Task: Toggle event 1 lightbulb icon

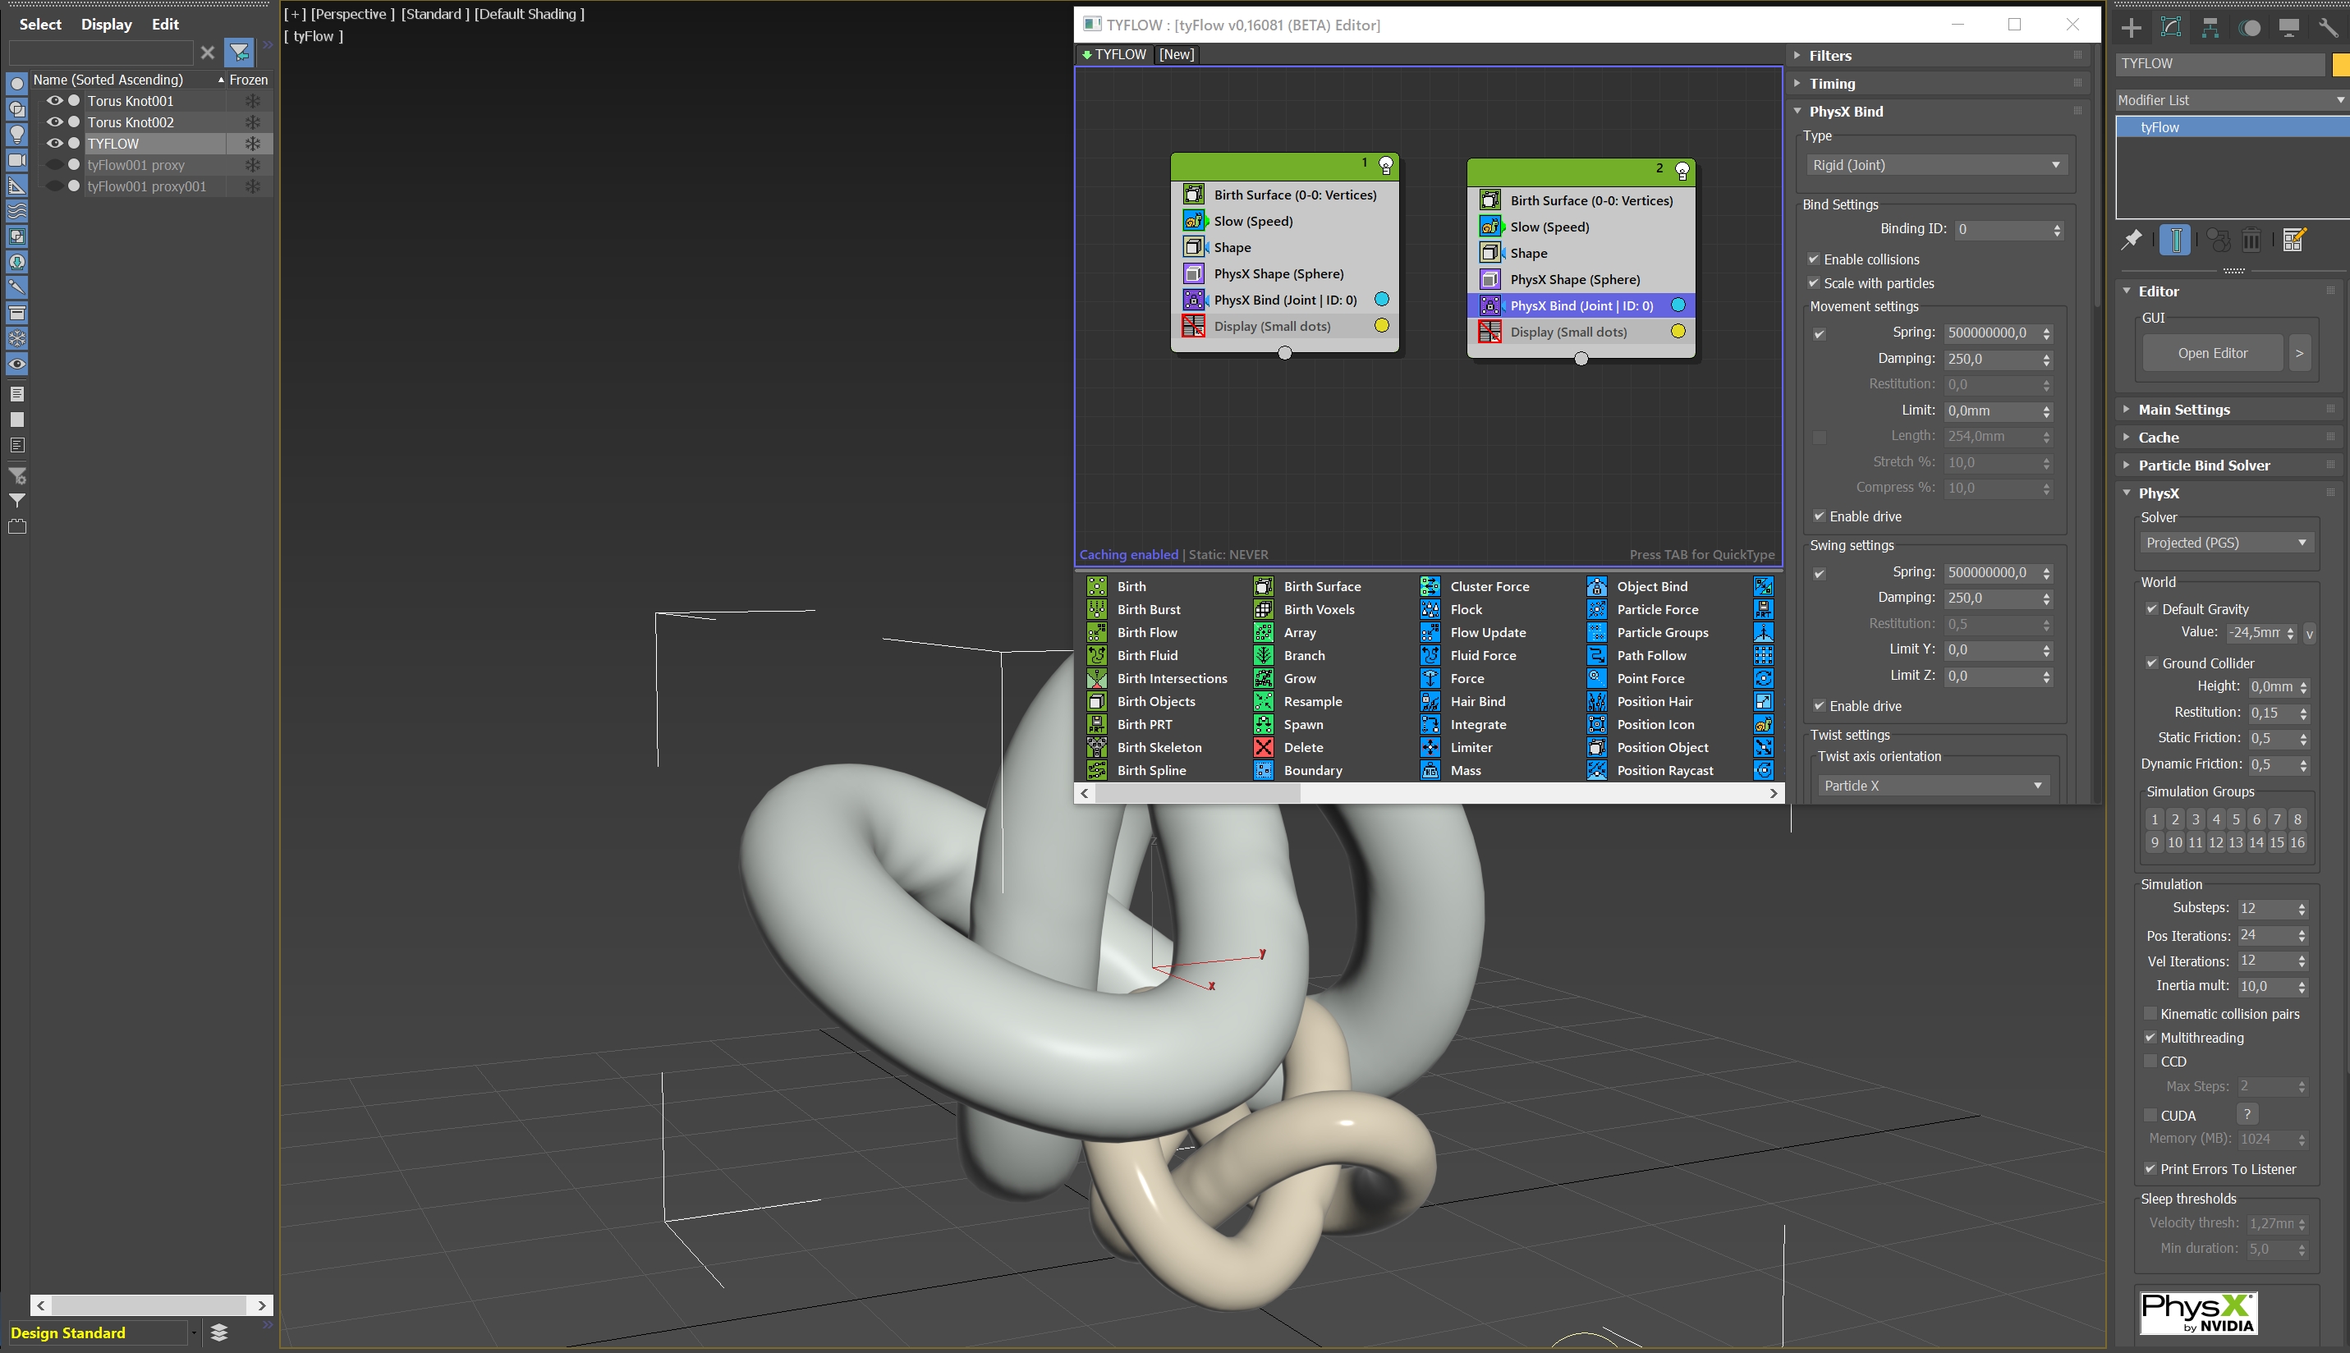Action: (1385, 165)
